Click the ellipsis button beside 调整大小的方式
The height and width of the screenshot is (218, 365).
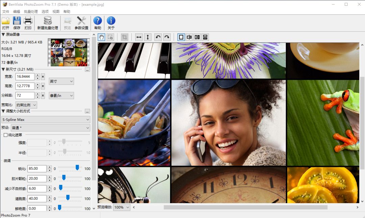click(x=87, y=112)
